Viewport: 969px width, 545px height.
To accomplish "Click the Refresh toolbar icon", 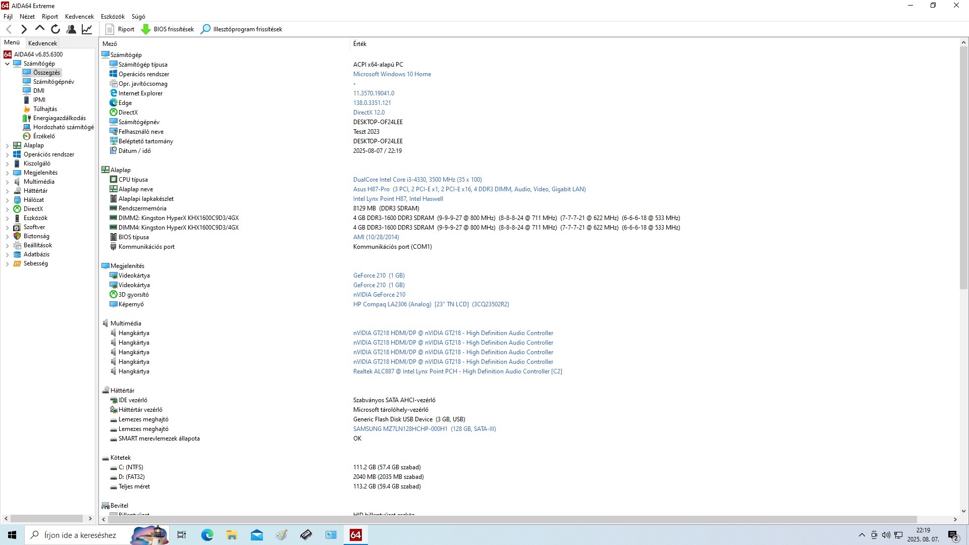I will click(56, 29).
